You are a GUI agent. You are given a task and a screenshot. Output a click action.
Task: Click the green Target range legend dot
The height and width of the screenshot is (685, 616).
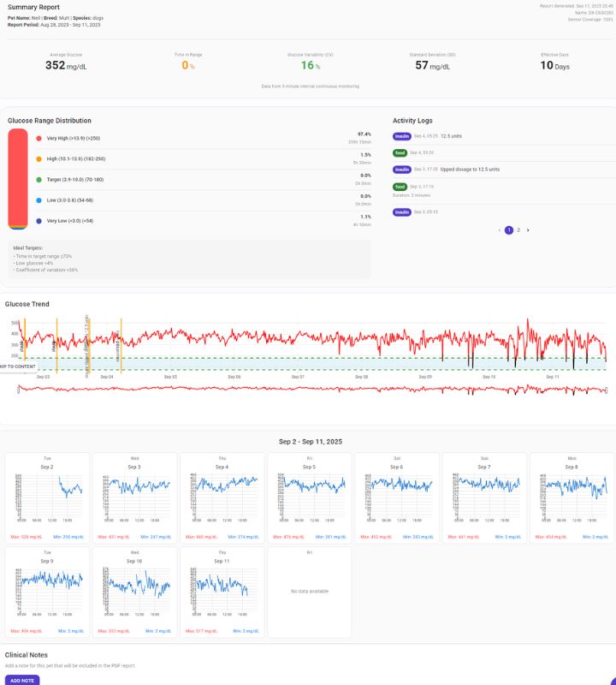coord(38,180)
